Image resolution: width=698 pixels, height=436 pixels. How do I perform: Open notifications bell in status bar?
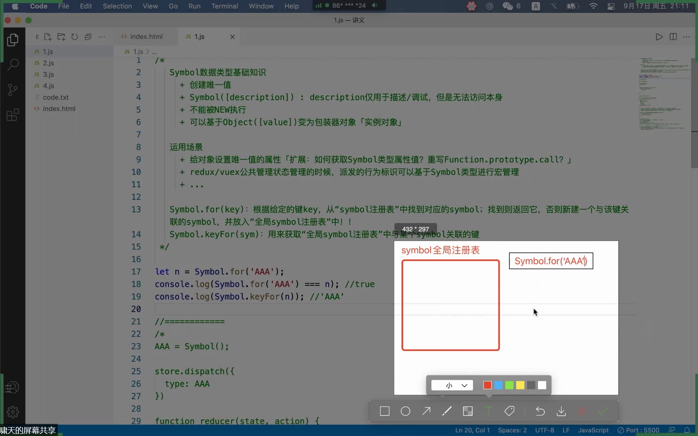687,430
